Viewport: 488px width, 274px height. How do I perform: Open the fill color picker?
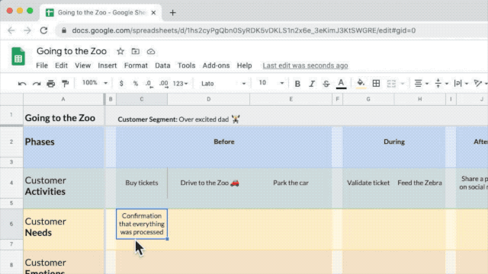[361, 84]
